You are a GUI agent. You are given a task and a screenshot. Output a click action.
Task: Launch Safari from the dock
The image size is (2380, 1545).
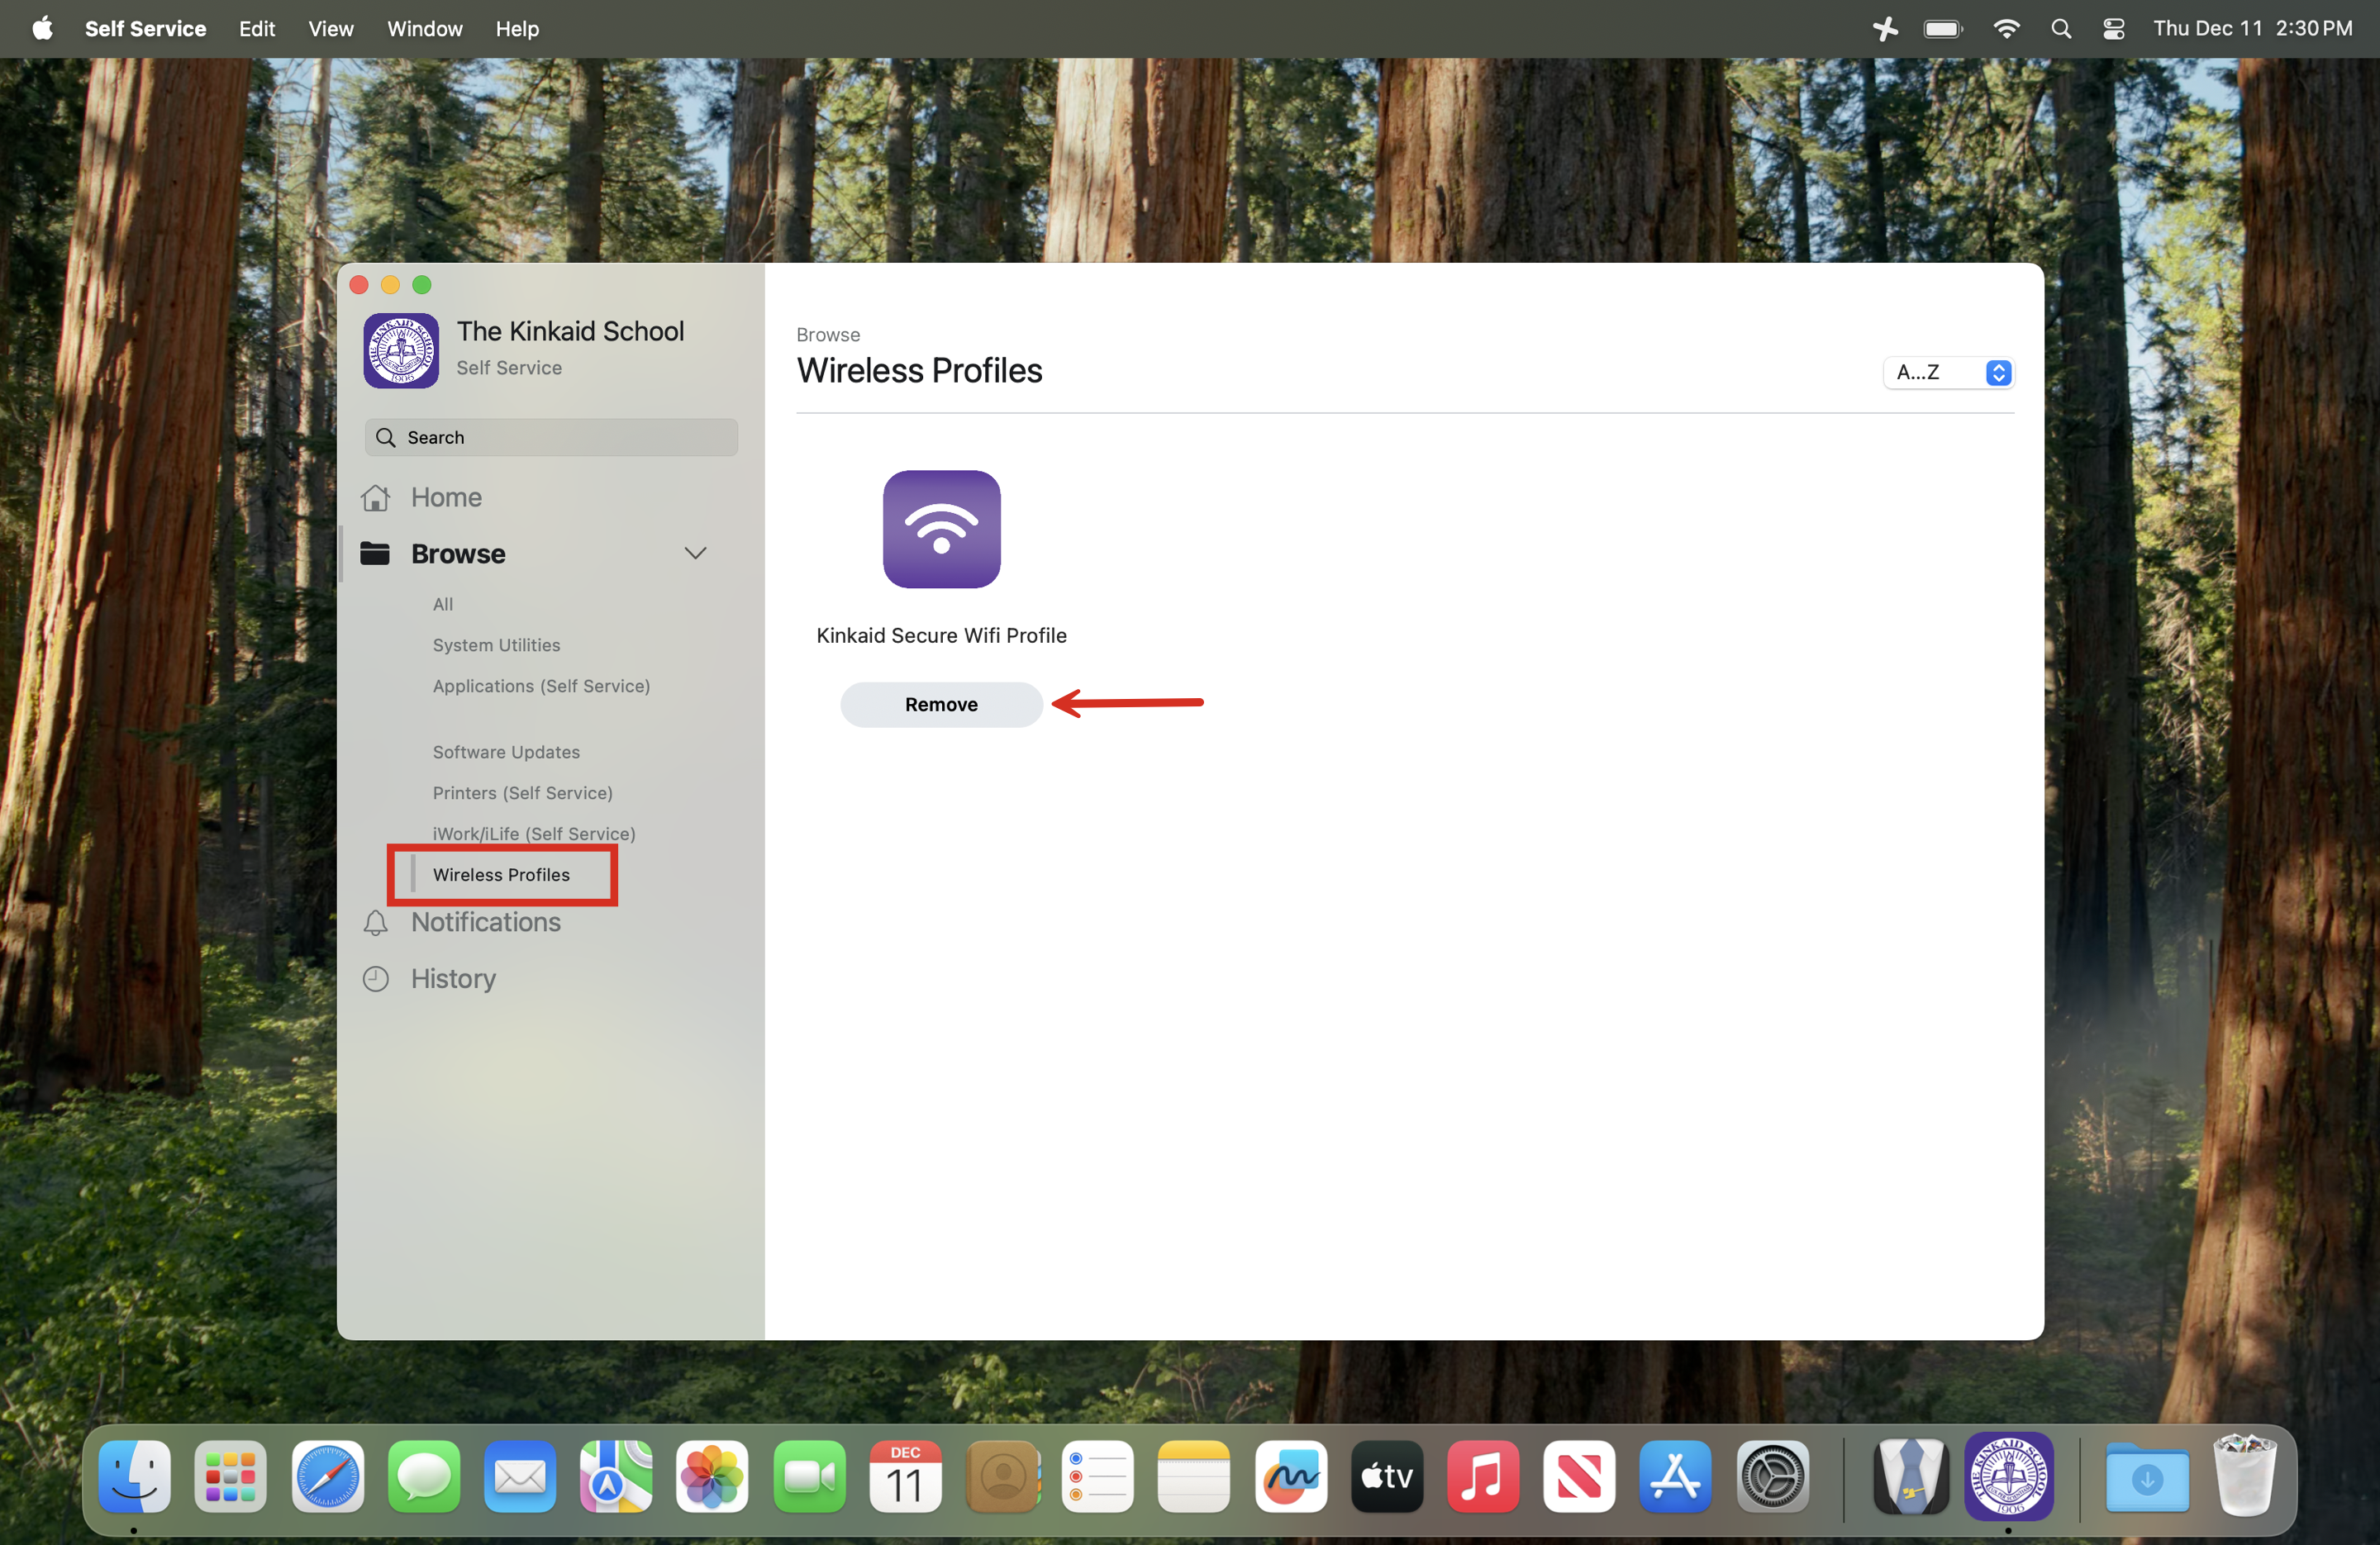click(327, 1476)
